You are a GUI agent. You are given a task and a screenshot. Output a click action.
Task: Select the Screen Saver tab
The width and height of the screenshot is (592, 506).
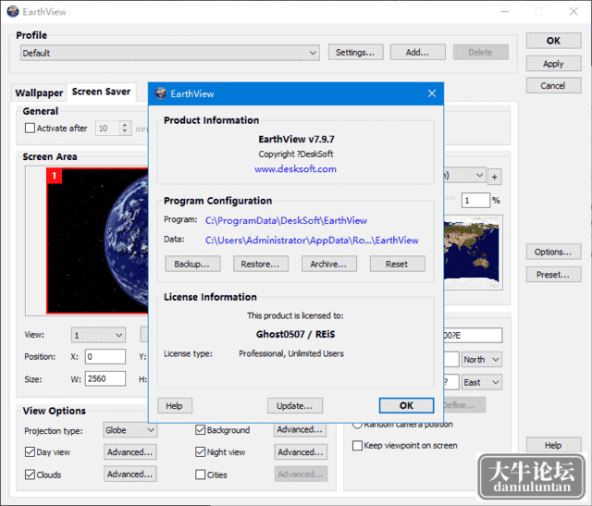[x=101, y=92]
